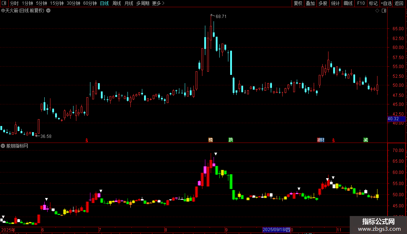
Task: Select the 1分钟 period tab
Action: point(27,3)
